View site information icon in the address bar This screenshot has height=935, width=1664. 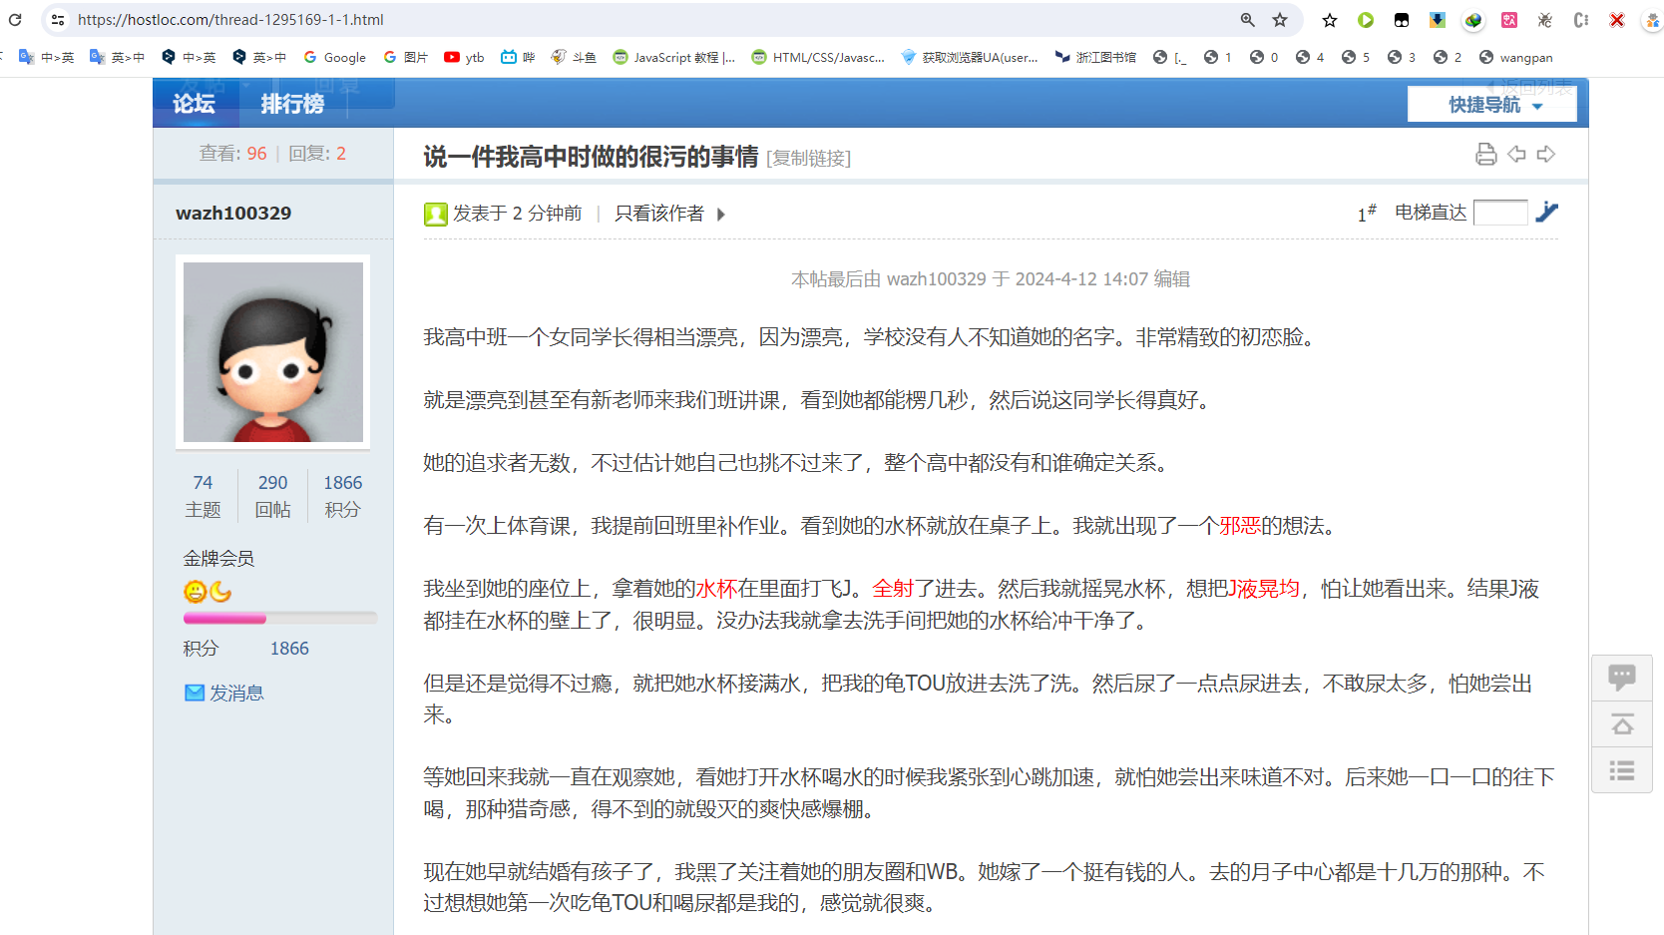click(58, 20)
